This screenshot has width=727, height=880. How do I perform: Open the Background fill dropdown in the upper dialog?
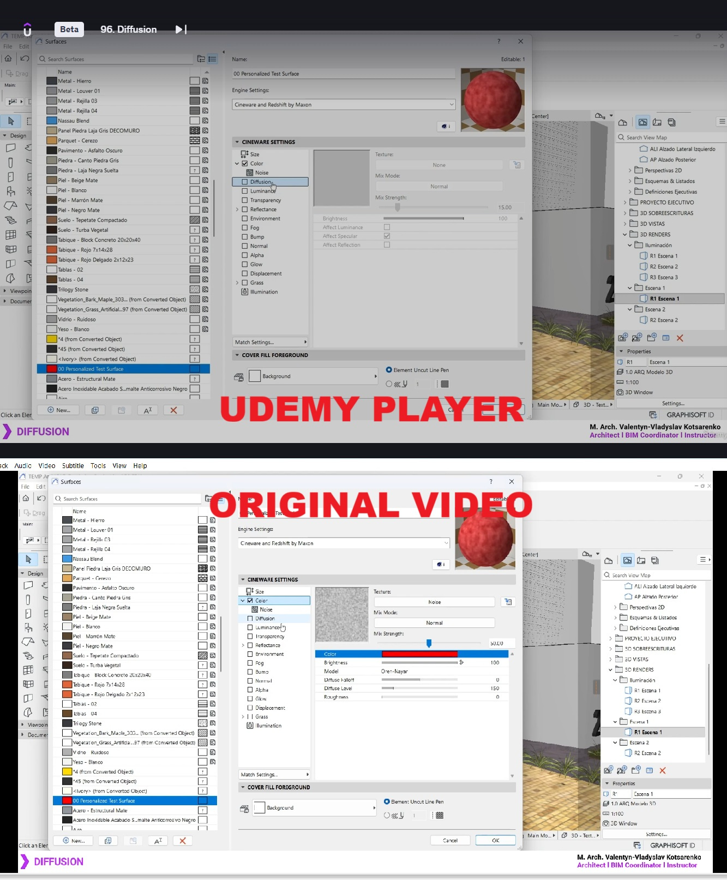313,376
